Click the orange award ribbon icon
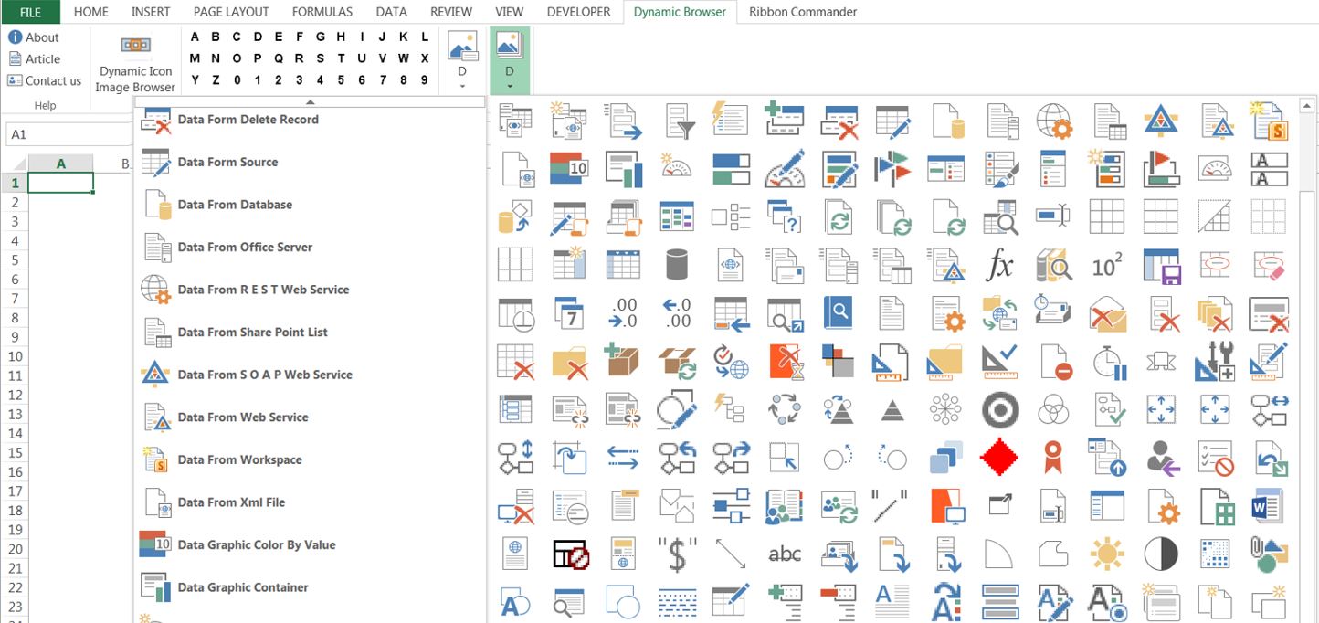 (1053, 458)
